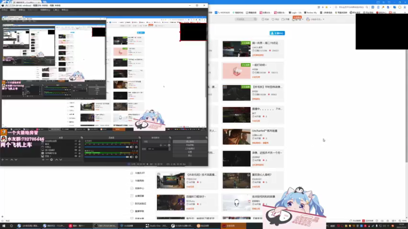
Task: Adjust second audio mixer volume slider
Action: 107,157
